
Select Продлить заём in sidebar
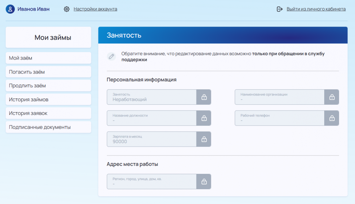[x=49, y=85]
